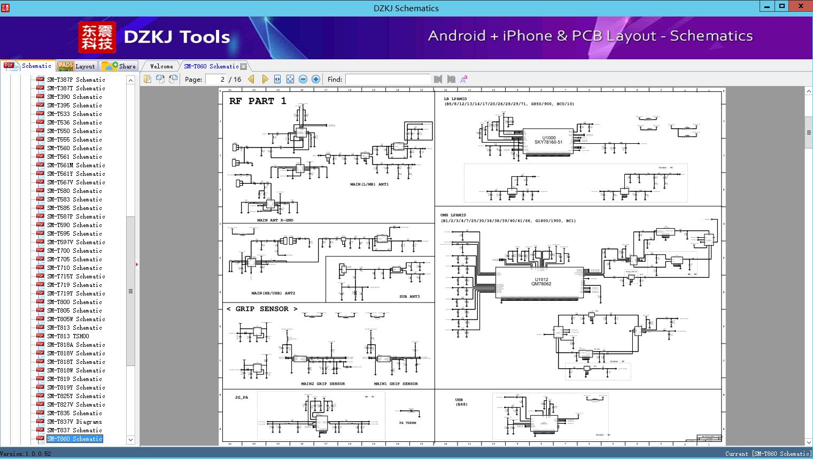Click the U1000 SKY78160-51 chip on schematic

548,141
